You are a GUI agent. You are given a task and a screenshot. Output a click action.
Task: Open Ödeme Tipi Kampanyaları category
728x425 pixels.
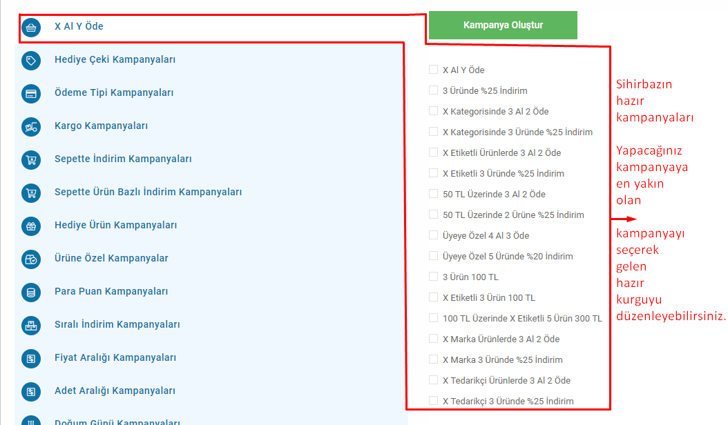tap(114, 92)
